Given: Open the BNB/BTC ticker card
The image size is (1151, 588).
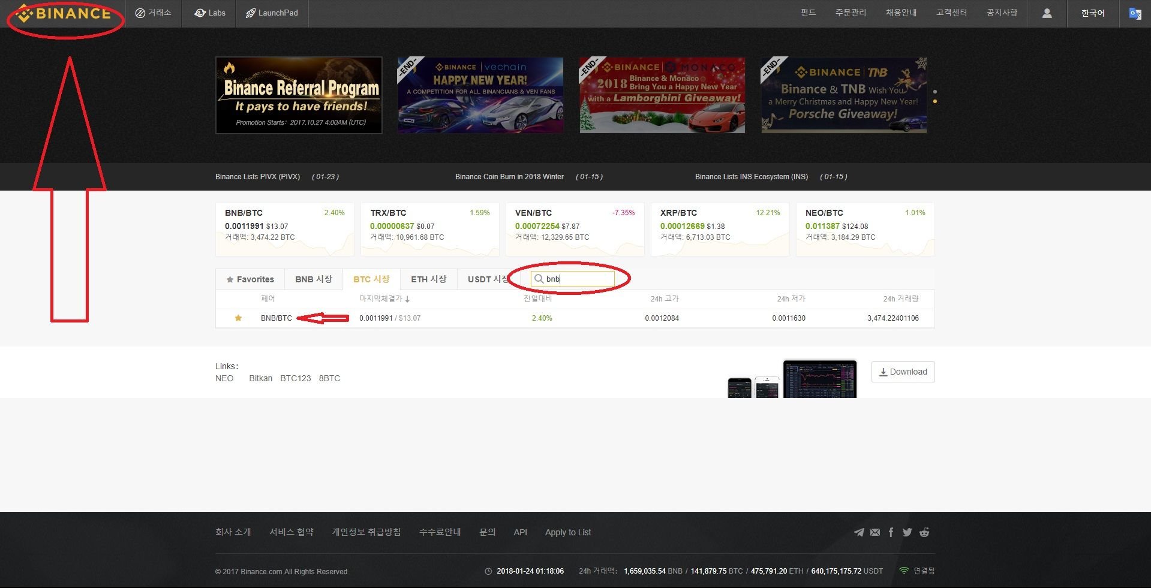Looking at the screenshot, I should (x=284, y=230).
